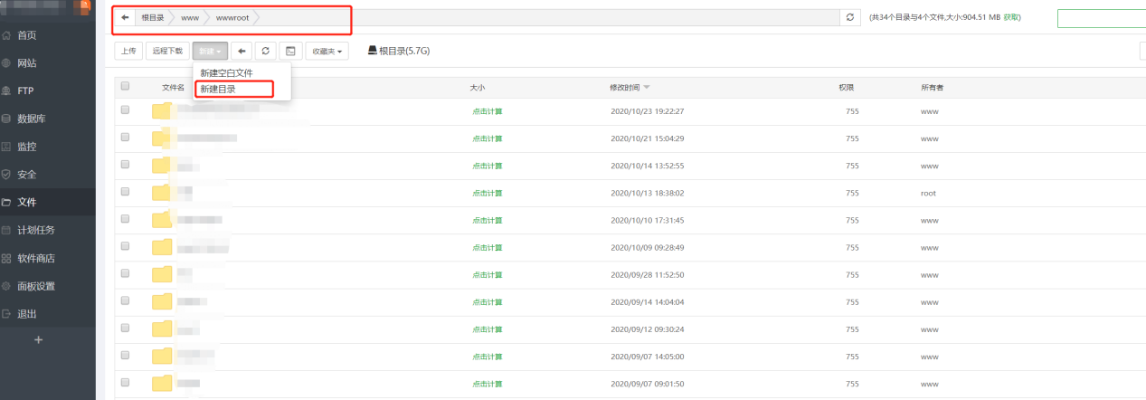Open the folder modified 2020/10/23 19:22:27
1146x400 pixels.
click(162, 111)
